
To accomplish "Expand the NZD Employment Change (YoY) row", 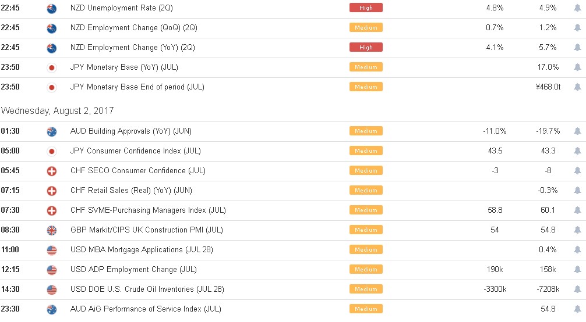I will click(293, 48).
